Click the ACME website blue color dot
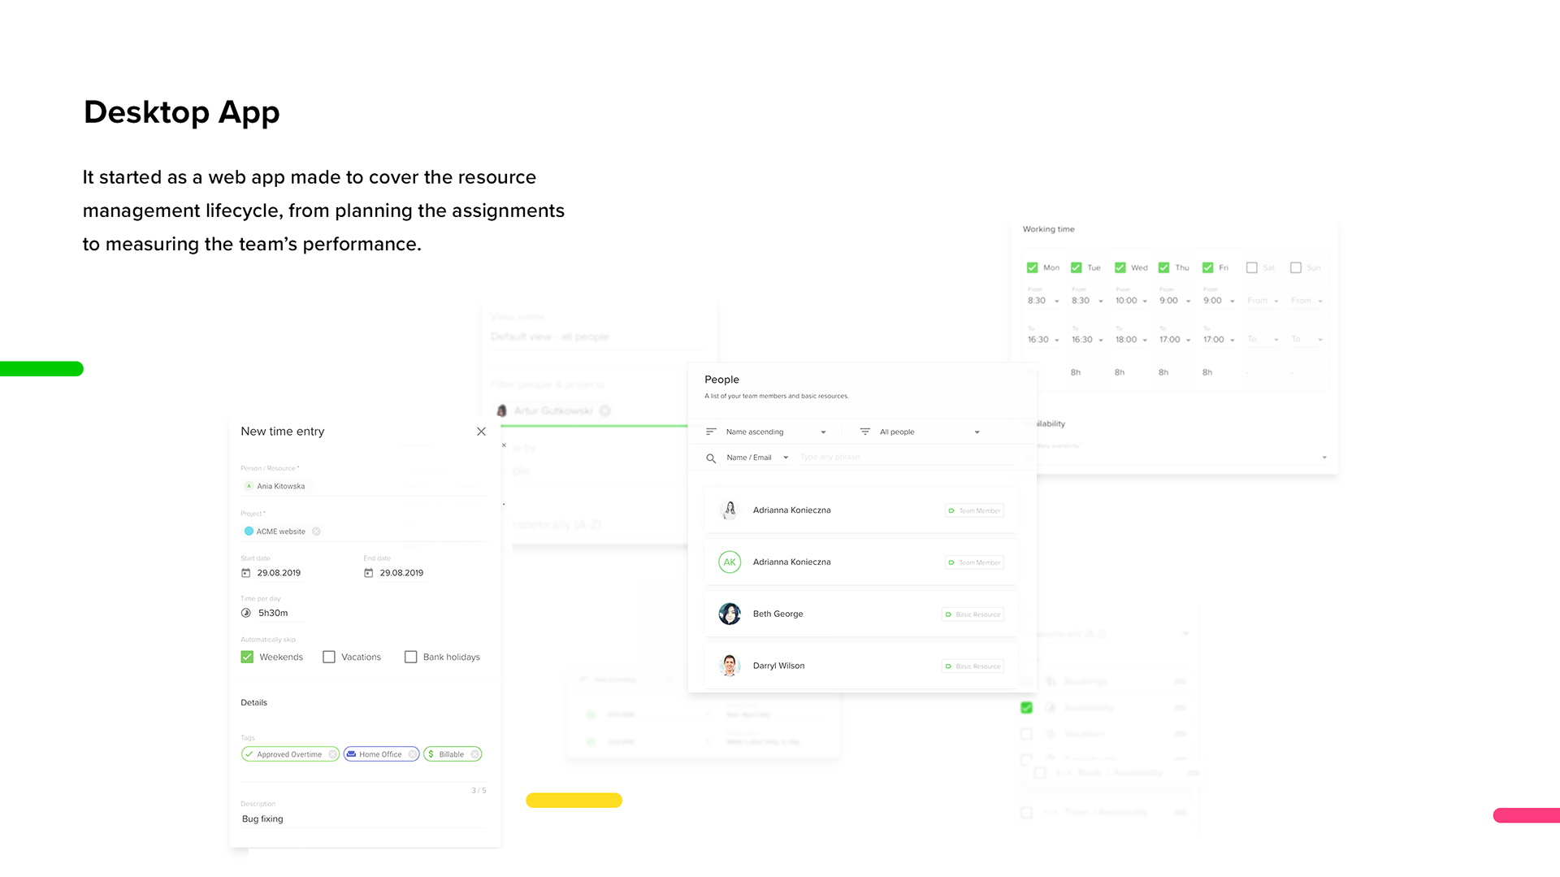Screen dimensions: 1560x877 pos(249,532)
